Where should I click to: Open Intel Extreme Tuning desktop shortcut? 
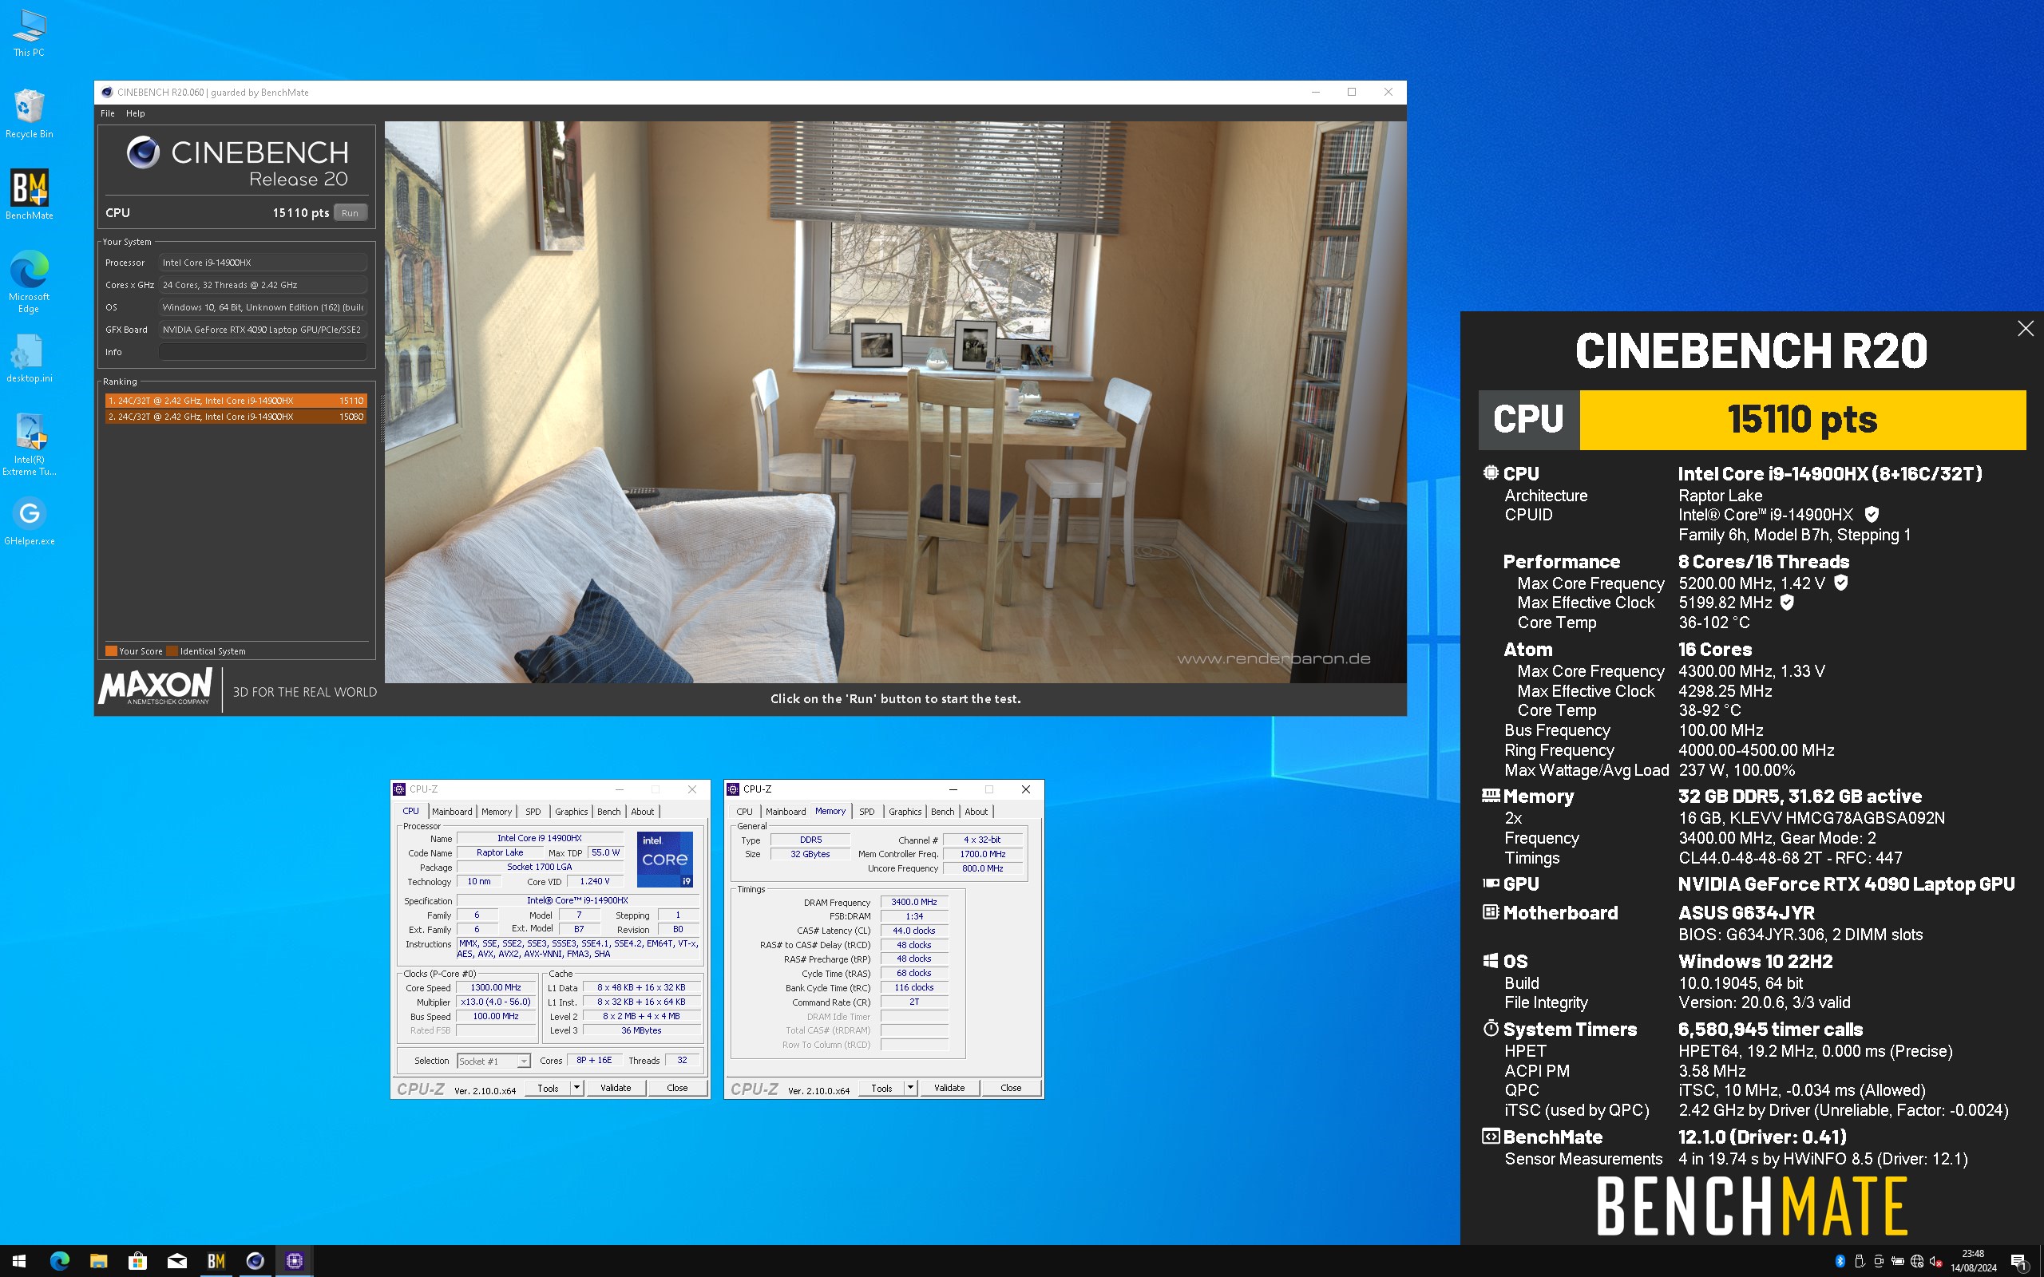click(x=30, y=445)
